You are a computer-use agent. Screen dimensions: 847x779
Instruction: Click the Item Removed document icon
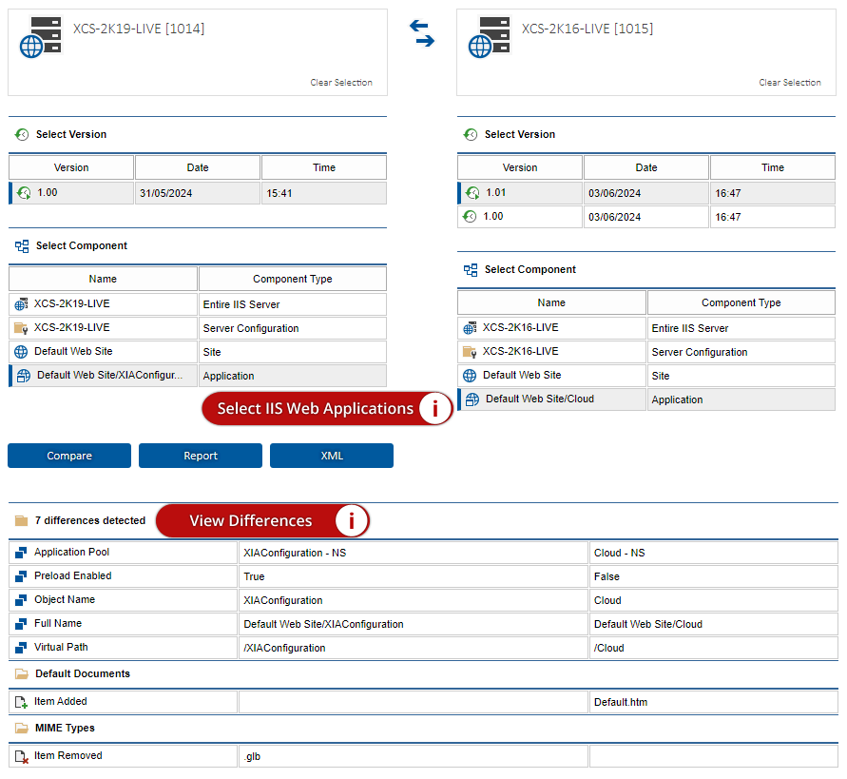pos(21,756)
